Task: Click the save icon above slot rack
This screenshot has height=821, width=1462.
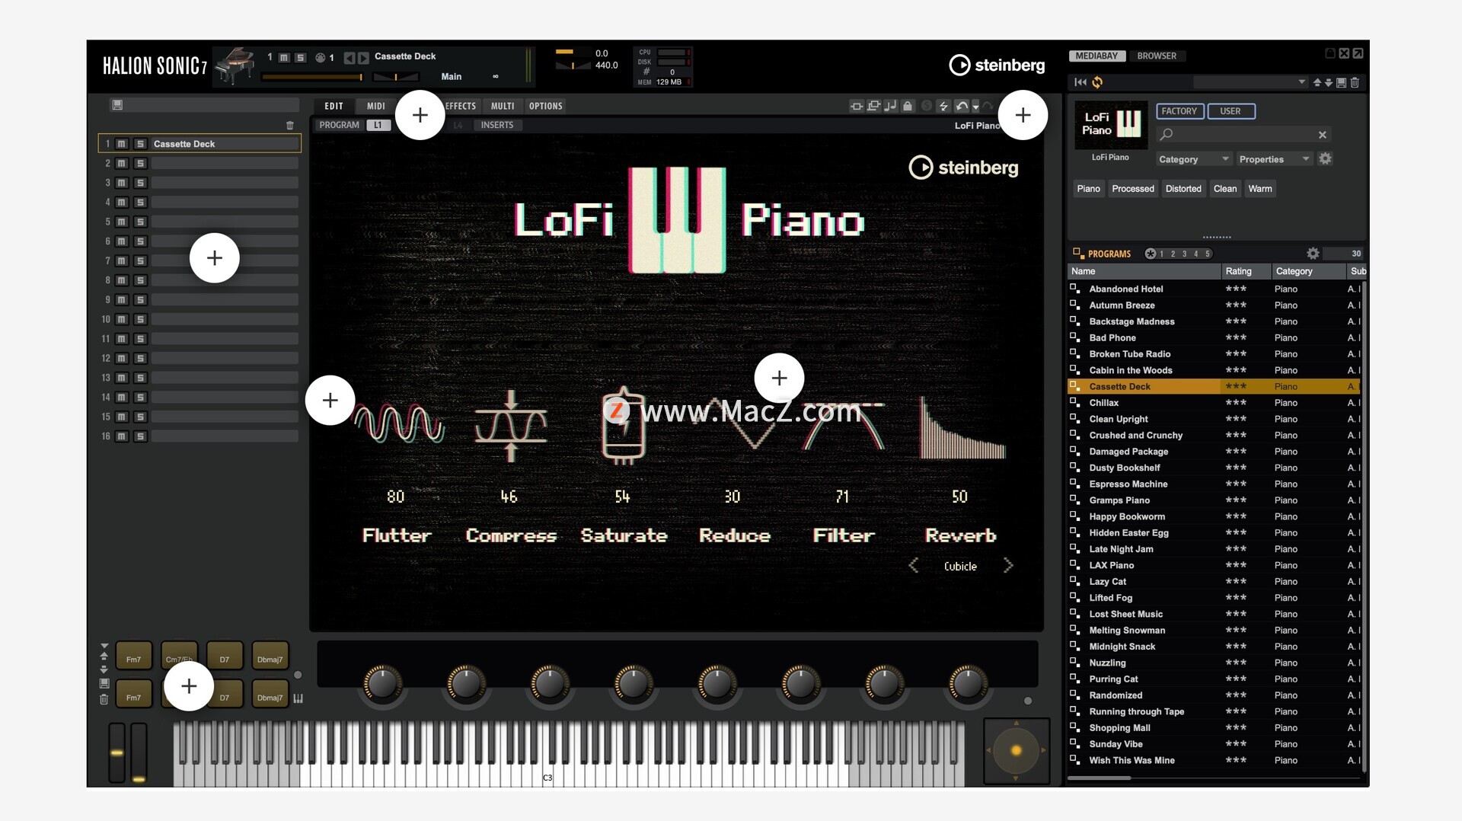Action: coord(117,105)
